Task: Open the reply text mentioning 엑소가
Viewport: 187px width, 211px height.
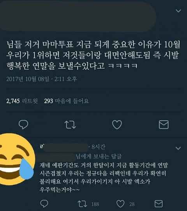Action: 104,177
